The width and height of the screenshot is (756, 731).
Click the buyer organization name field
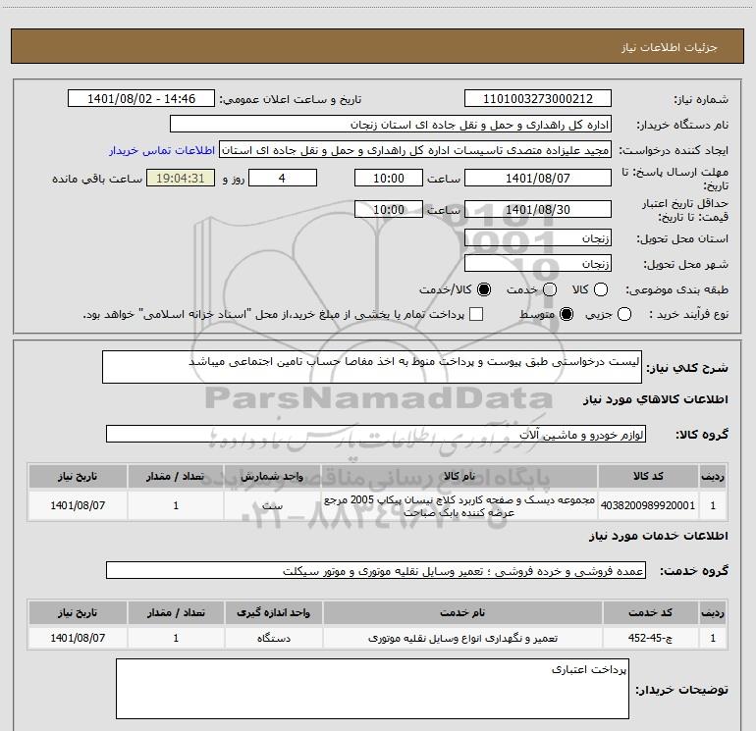point(391,125)
